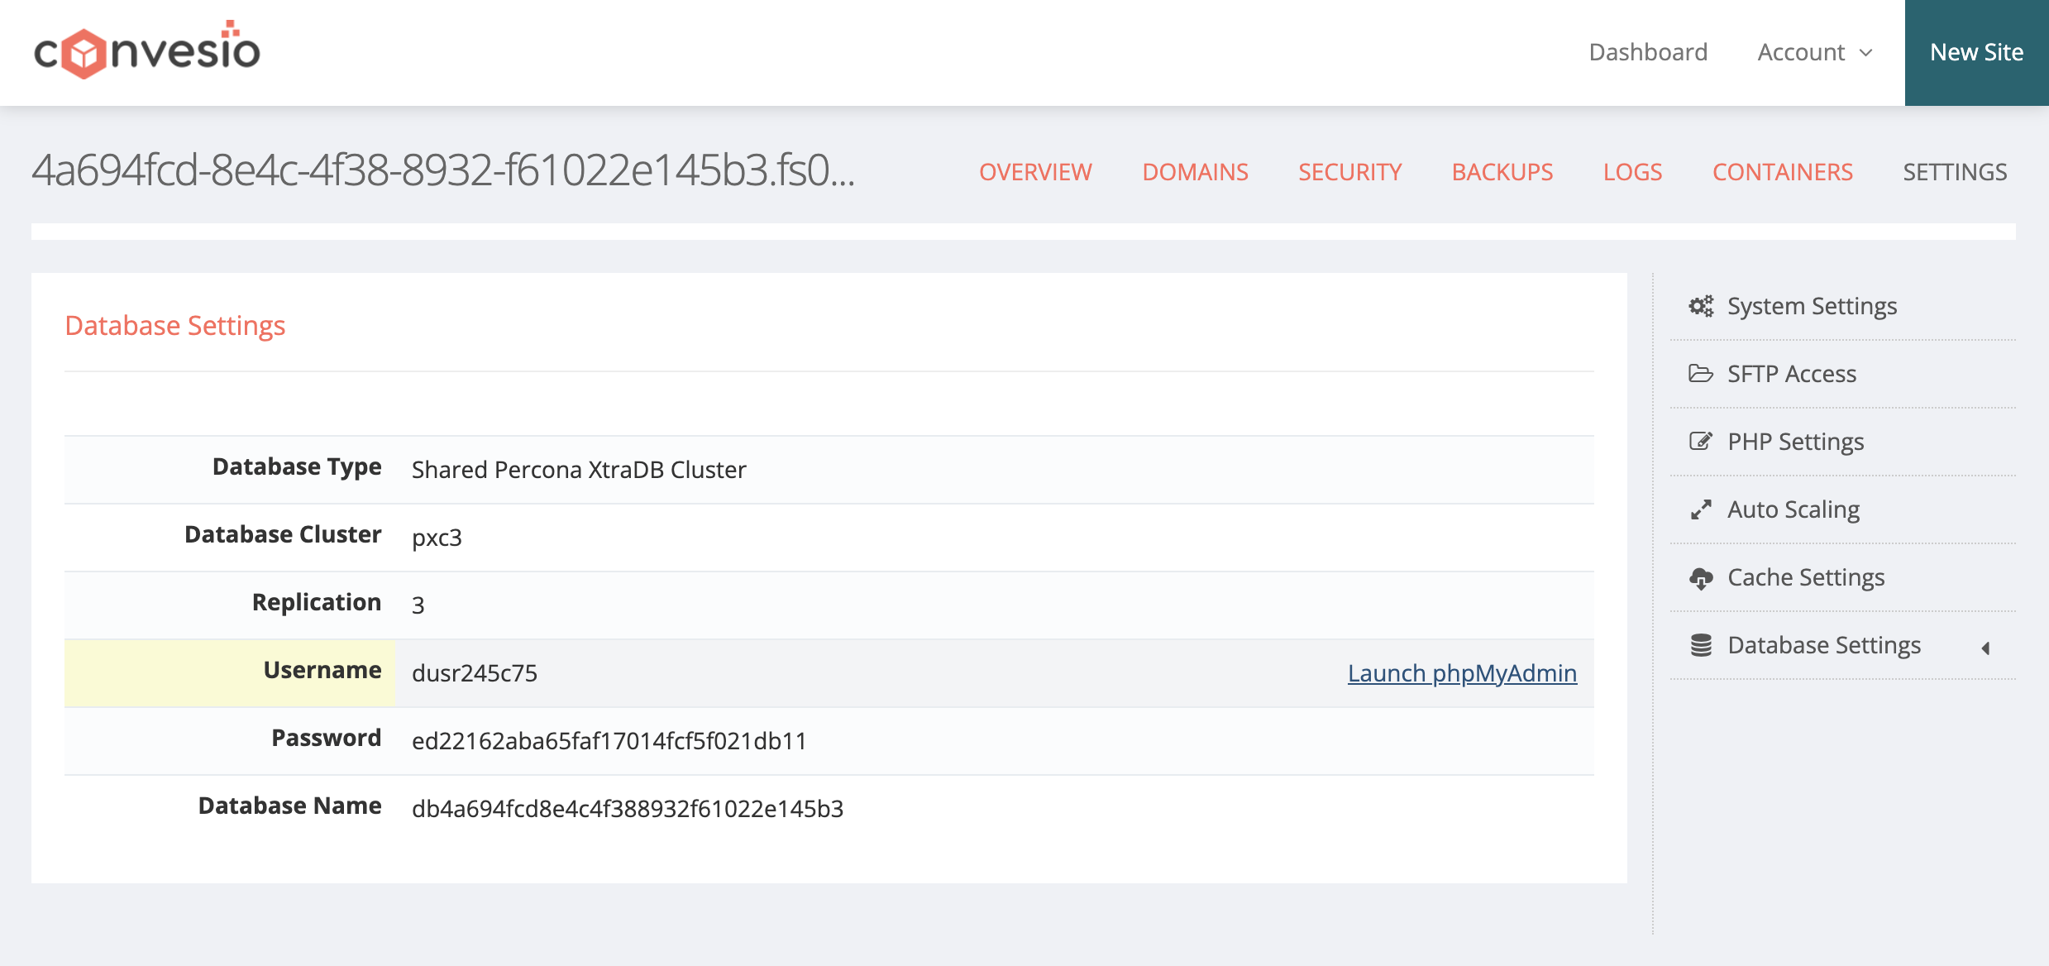This screenshot has height=966, width=2049.
Task: Open the Logs tab
Action: [1632, 172]
